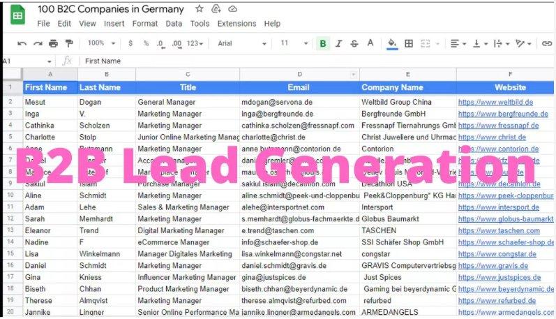Open the Format menu
The height and width of the screenshot is (319, 556).
[x=144, y=24]
